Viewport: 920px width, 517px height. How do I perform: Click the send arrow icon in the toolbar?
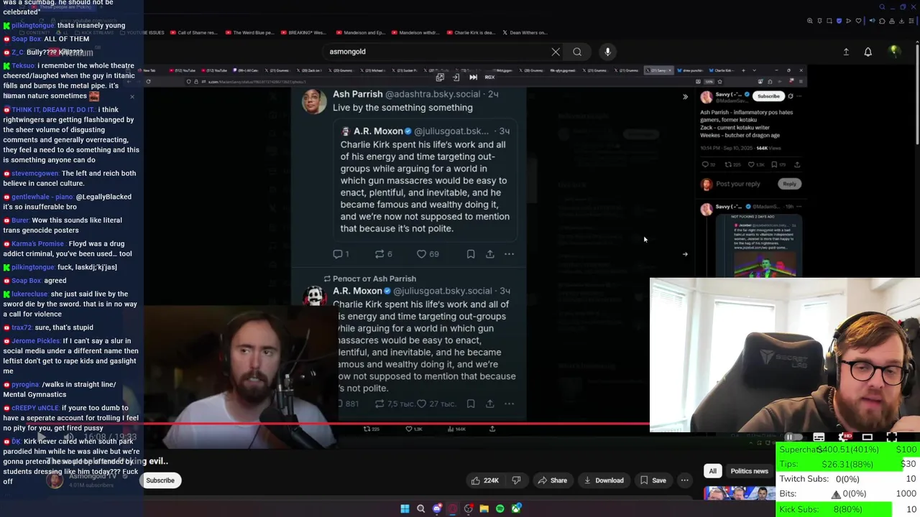[848, 21]
